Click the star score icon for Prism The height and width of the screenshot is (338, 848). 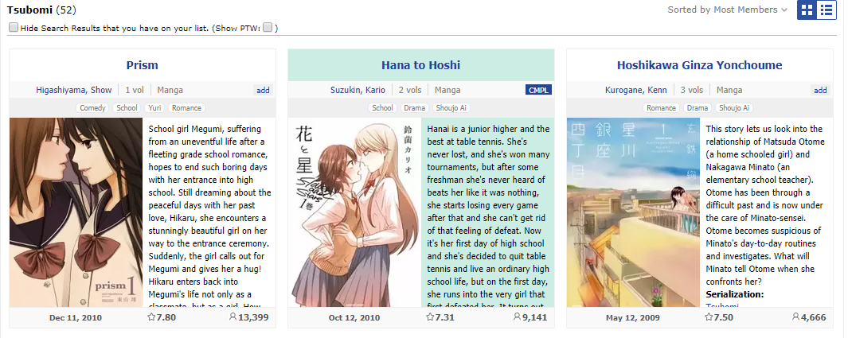point(150,317)
